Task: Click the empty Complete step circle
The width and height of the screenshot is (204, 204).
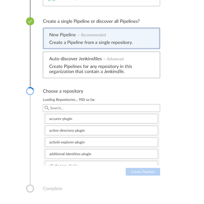Action: (30, 189)
